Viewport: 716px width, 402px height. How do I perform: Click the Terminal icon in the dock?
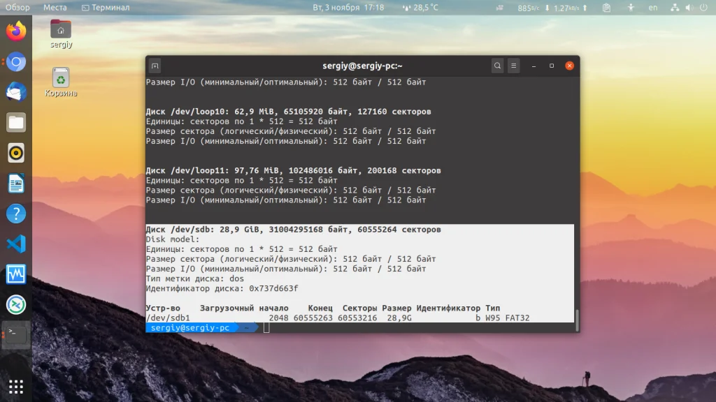coord(16,334)
